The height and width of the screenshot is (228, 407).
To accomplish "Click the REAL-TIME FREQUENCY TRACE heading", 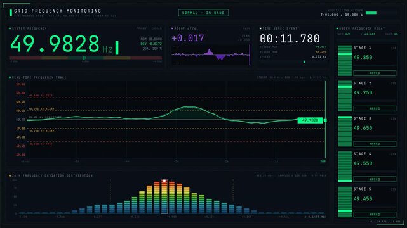I will pos(39,77).
